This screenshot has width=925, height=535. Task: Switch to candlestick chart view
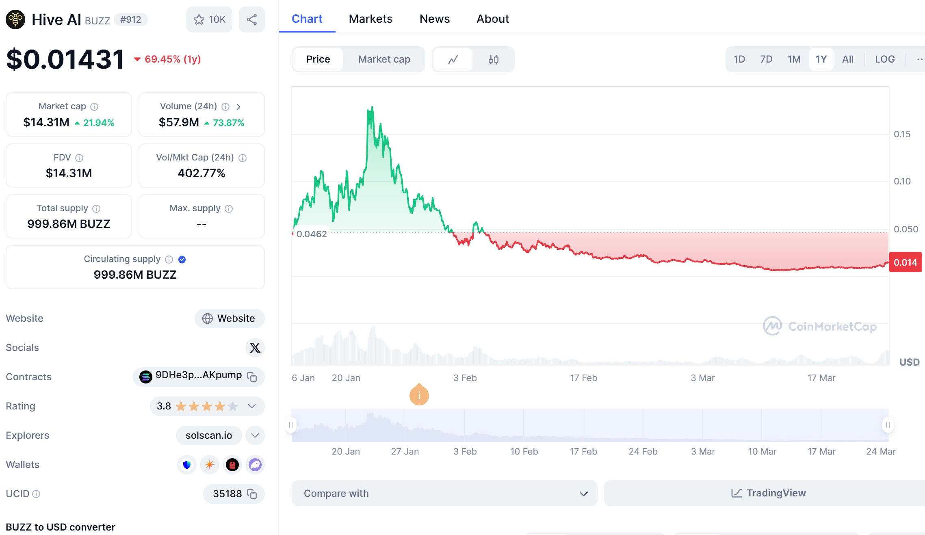[494, 59]
